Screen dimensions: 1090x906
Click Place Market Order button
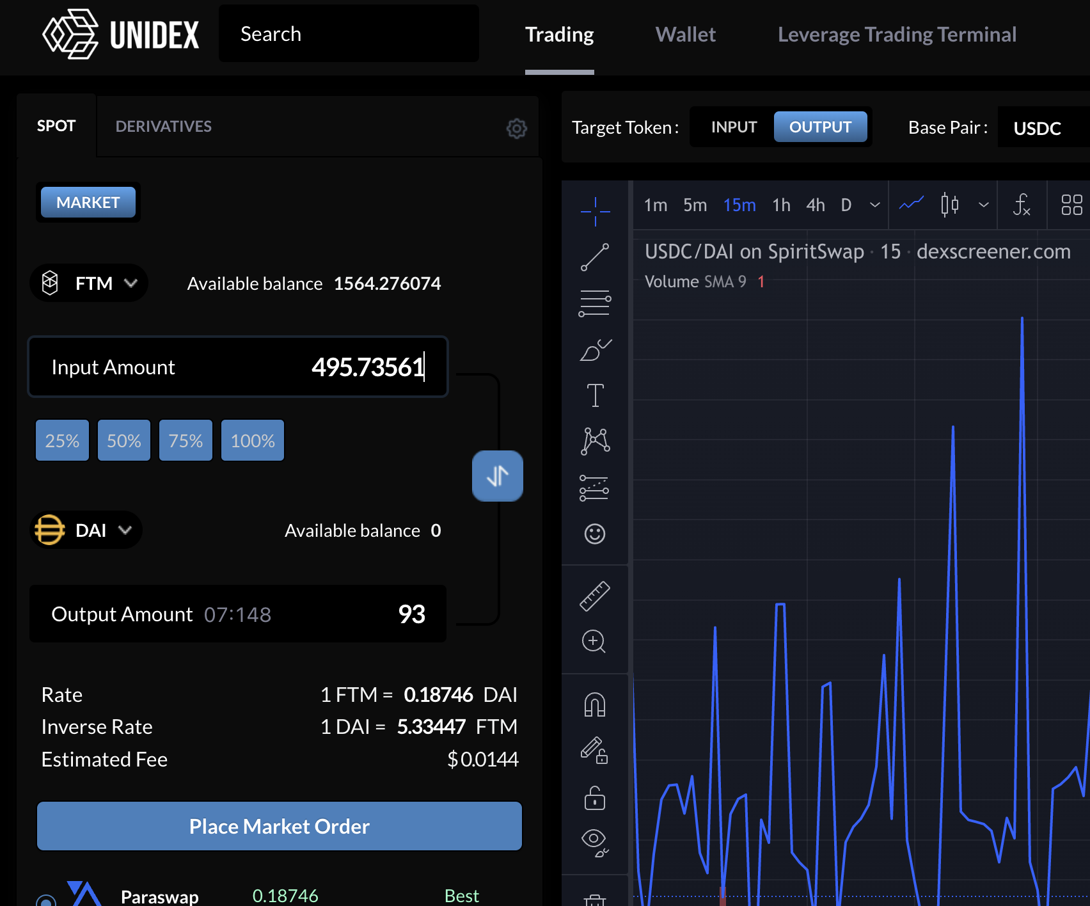(x=280, y=826)
